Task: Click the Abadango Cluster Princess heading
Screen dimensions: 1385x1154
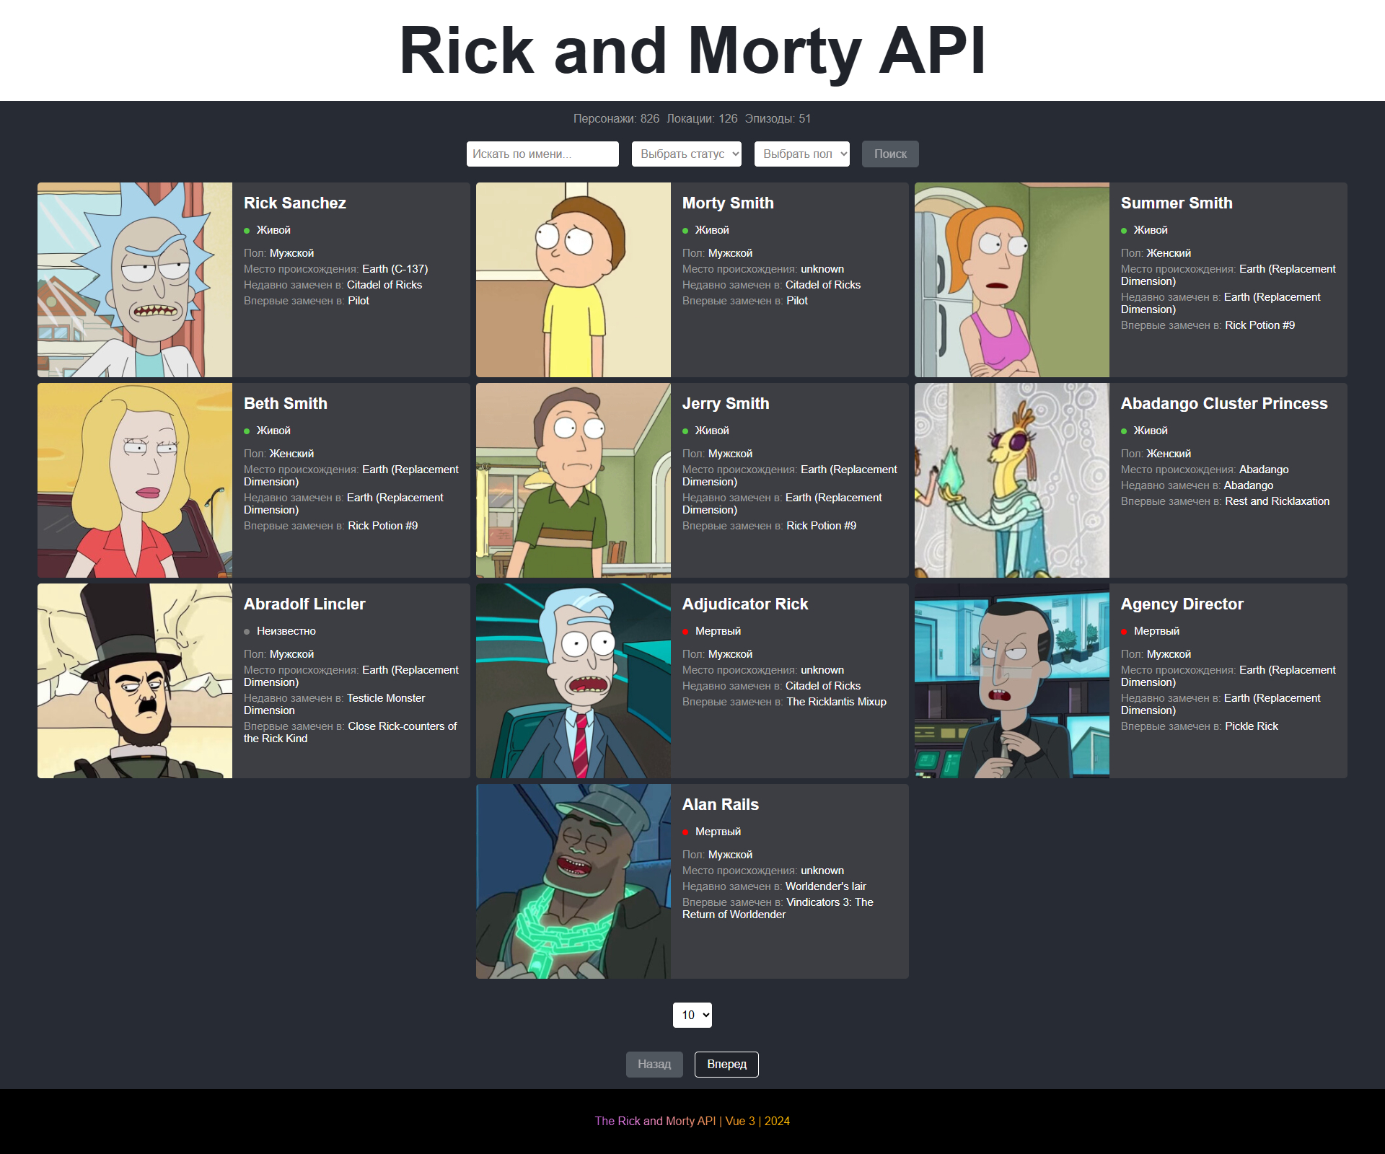Action: pyautogui.click(x=1224, y=403)
